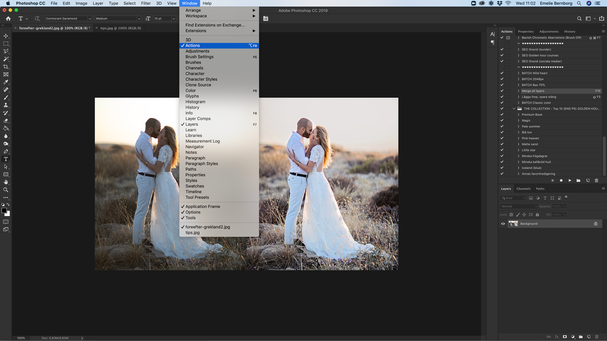Switch to the tips.jpg document tab
Viewport: 607px width, 341px height.
click(121, 28)
